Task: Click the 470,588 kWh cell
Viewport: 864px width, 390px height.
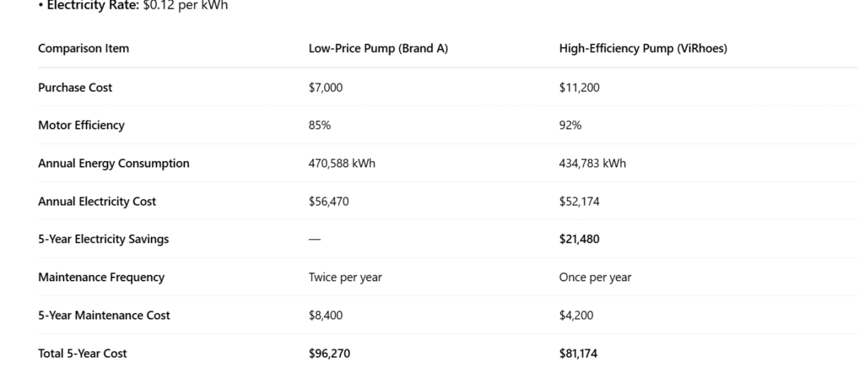Action: (342, 164)
